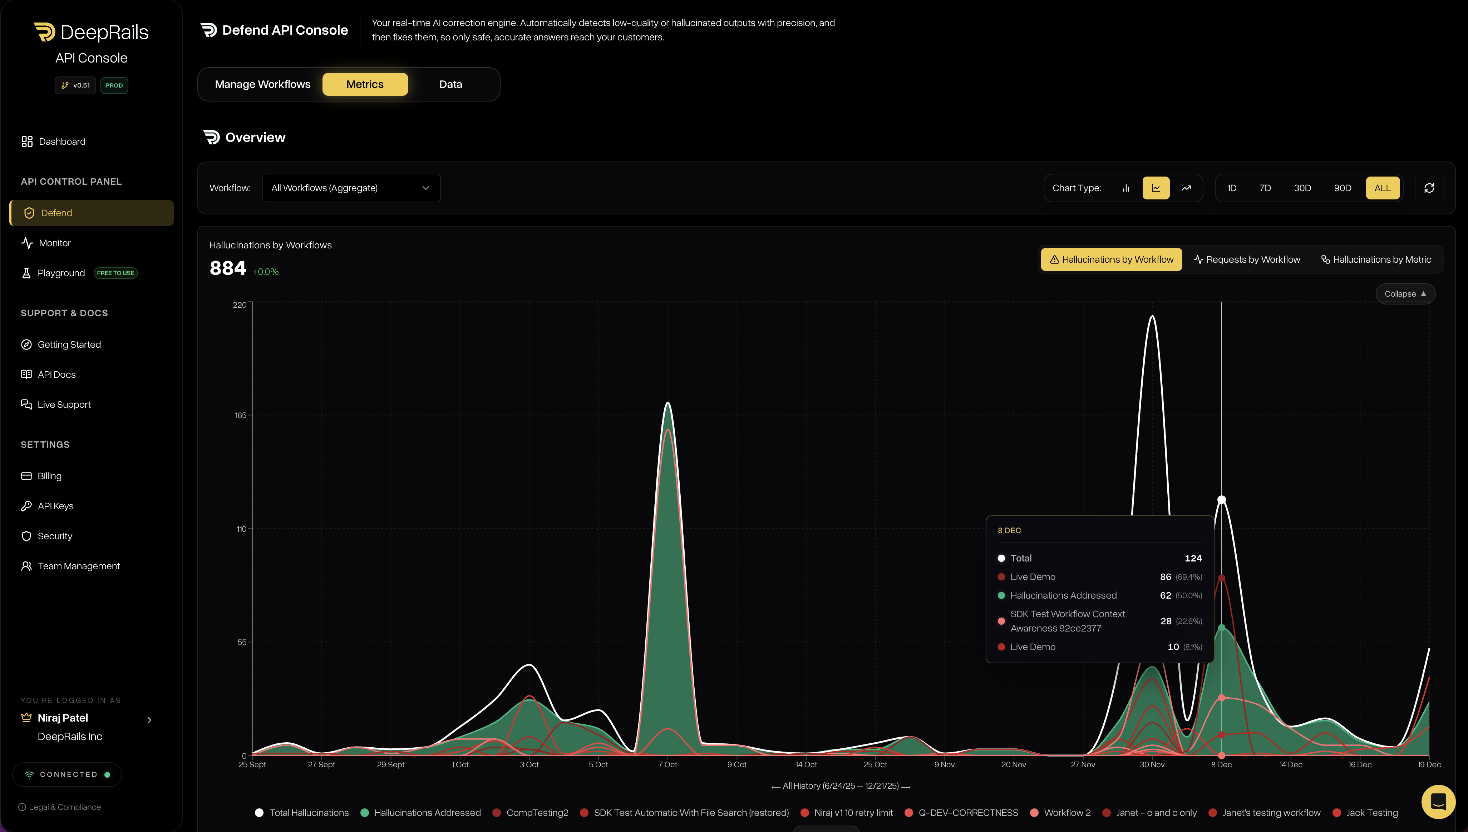Select the trend line chart type icon
This screenshot has height=832, width=1468.
1186,188
